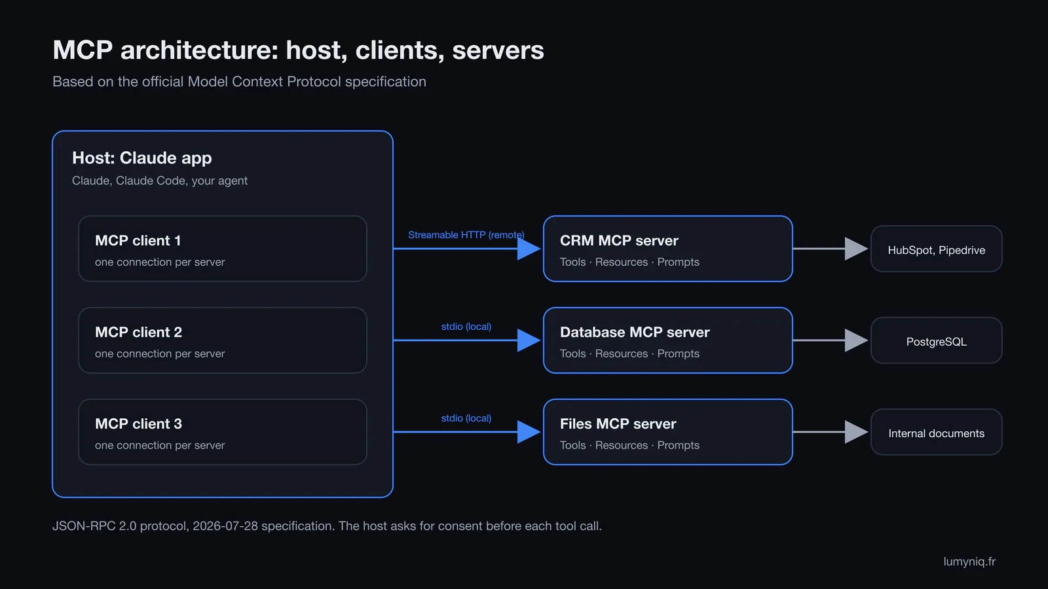Click the 'lumyniq.fr' credit text

click(x=969, y=562)
